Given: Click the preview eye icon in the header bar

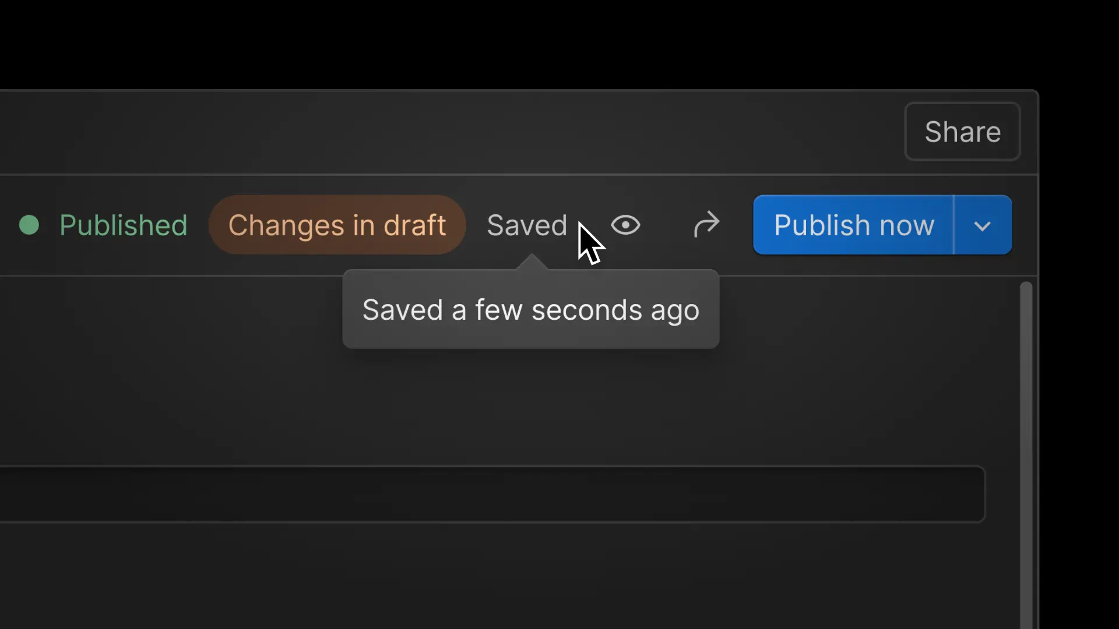Looking at the screenshot, I should click(626, 225).
